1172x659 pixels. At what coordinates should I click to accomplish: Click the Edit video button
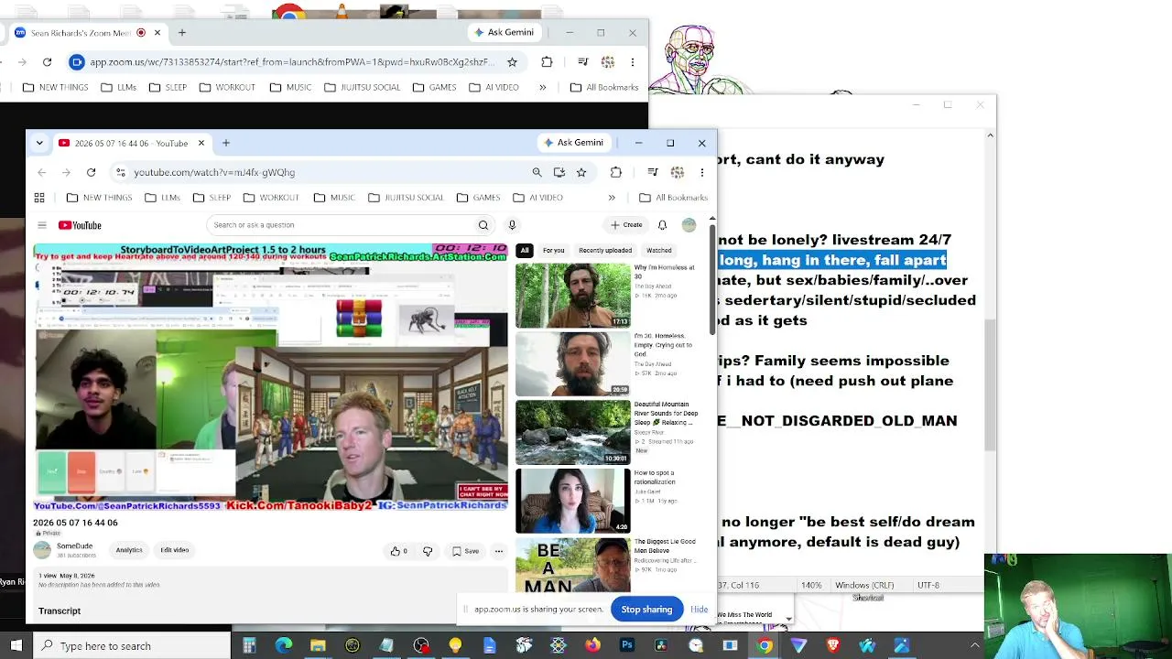pyautogui.click(x=174, y=550)
